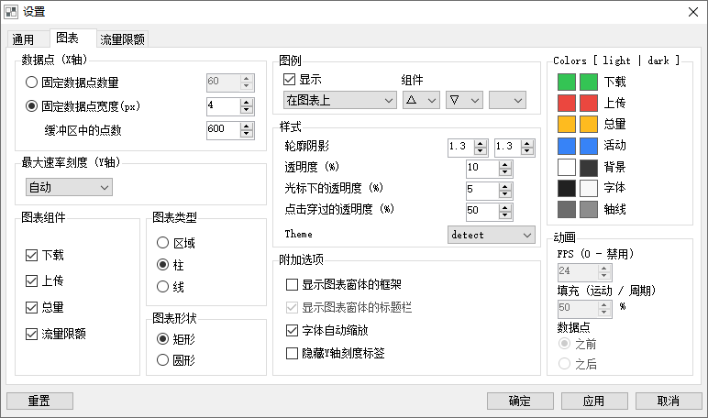This screenshot has width=708, height=418.
Task: Pick the dark 活动 blue color swatch
Action: click(x=589, y=146)
